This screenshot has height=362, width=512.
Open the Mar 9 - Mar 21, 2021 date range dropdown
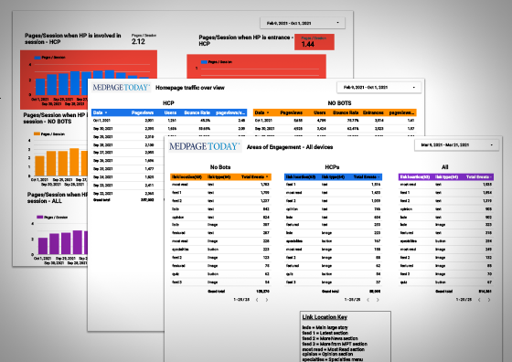pyautogui.click(x=456, y=145)
